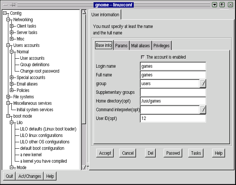Screen dimensions: 236x185
Task: Click the Passwd button
Action: click(173, 153)
